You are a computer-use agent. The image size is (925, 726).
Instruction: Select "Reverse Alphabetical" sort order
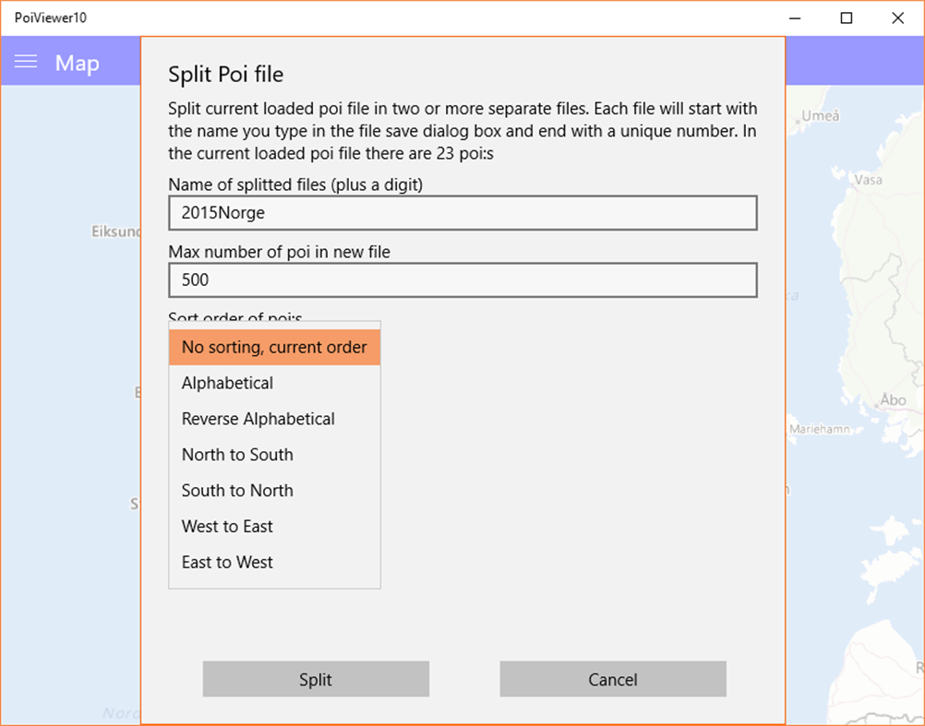coord(258,419)
